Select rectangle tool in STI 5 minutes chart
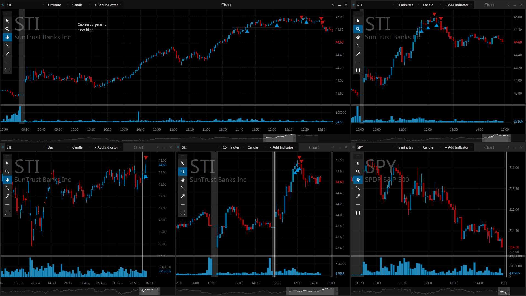 click(x=358, y=70)
